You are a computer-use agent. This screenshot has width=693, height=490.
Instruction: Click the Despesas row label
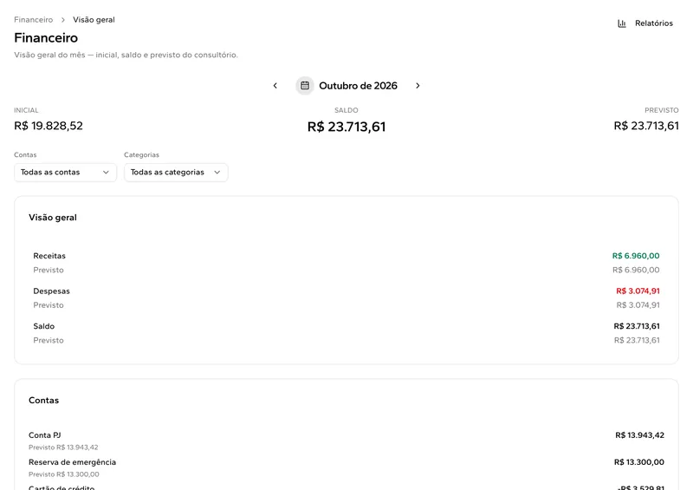coord(51,291)
